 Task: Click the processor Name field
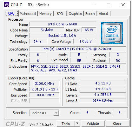[63, 24]
